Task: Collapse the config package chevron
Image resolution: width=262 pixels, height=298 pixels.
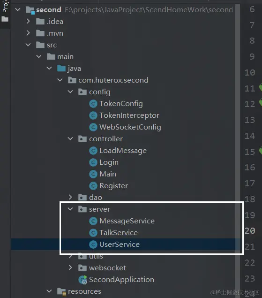Action: pos(70,92)
